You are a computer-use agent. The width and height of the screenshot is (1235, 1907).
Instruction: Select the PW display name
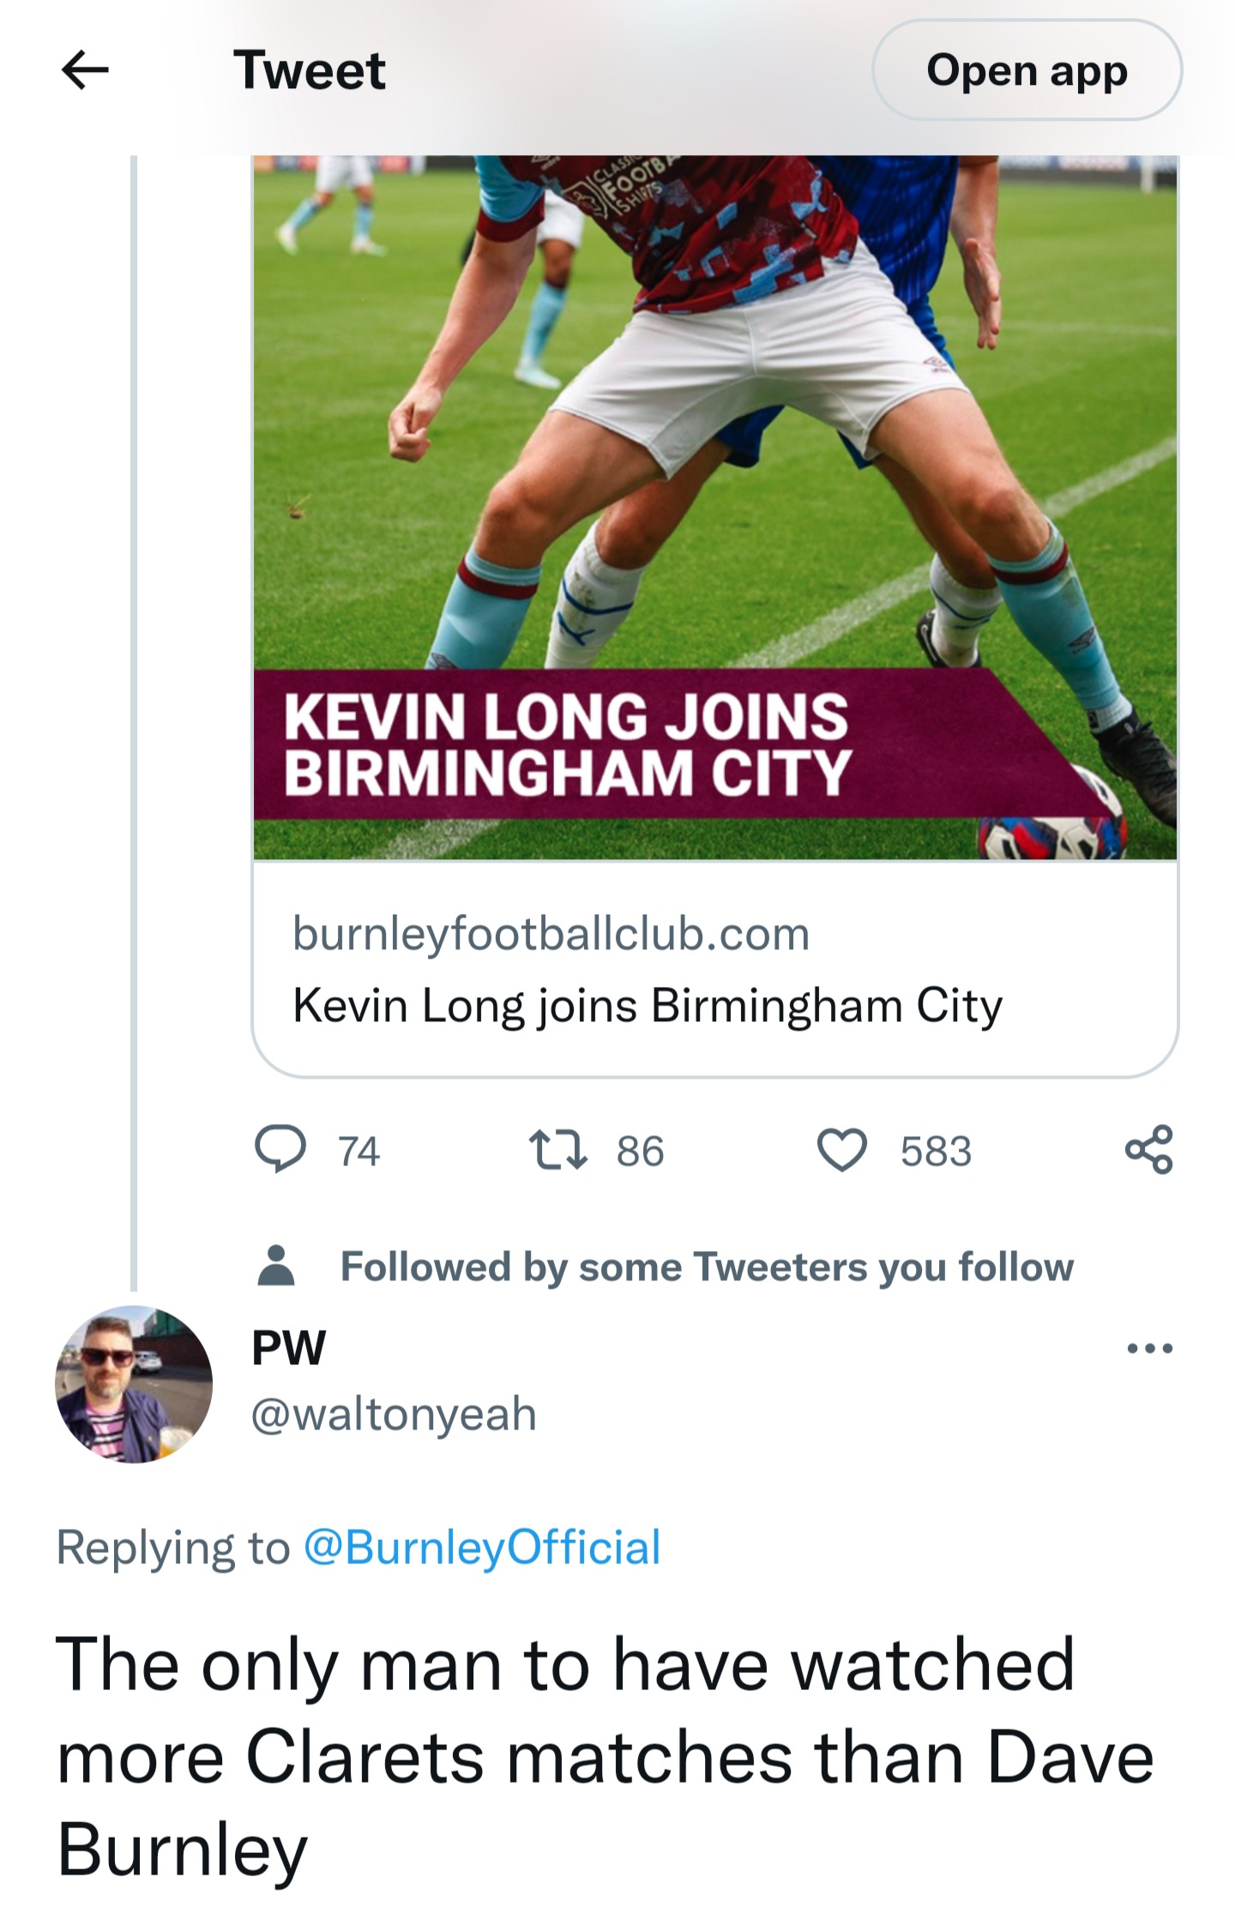288,1348
